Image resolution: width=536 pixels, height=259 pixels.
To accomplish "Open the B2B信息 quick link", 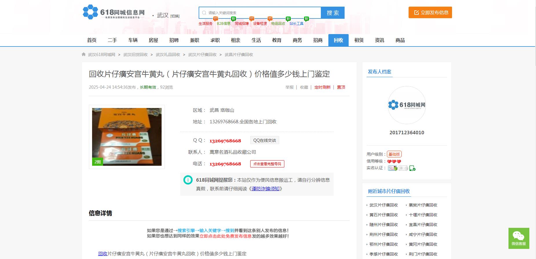I will coord(224,24).
